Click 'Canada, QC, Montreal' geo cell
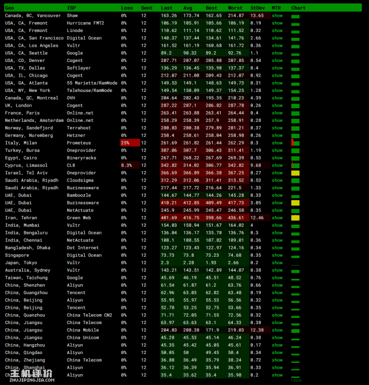The height and width of the screenshot is (385, 369). coord(31,98)
